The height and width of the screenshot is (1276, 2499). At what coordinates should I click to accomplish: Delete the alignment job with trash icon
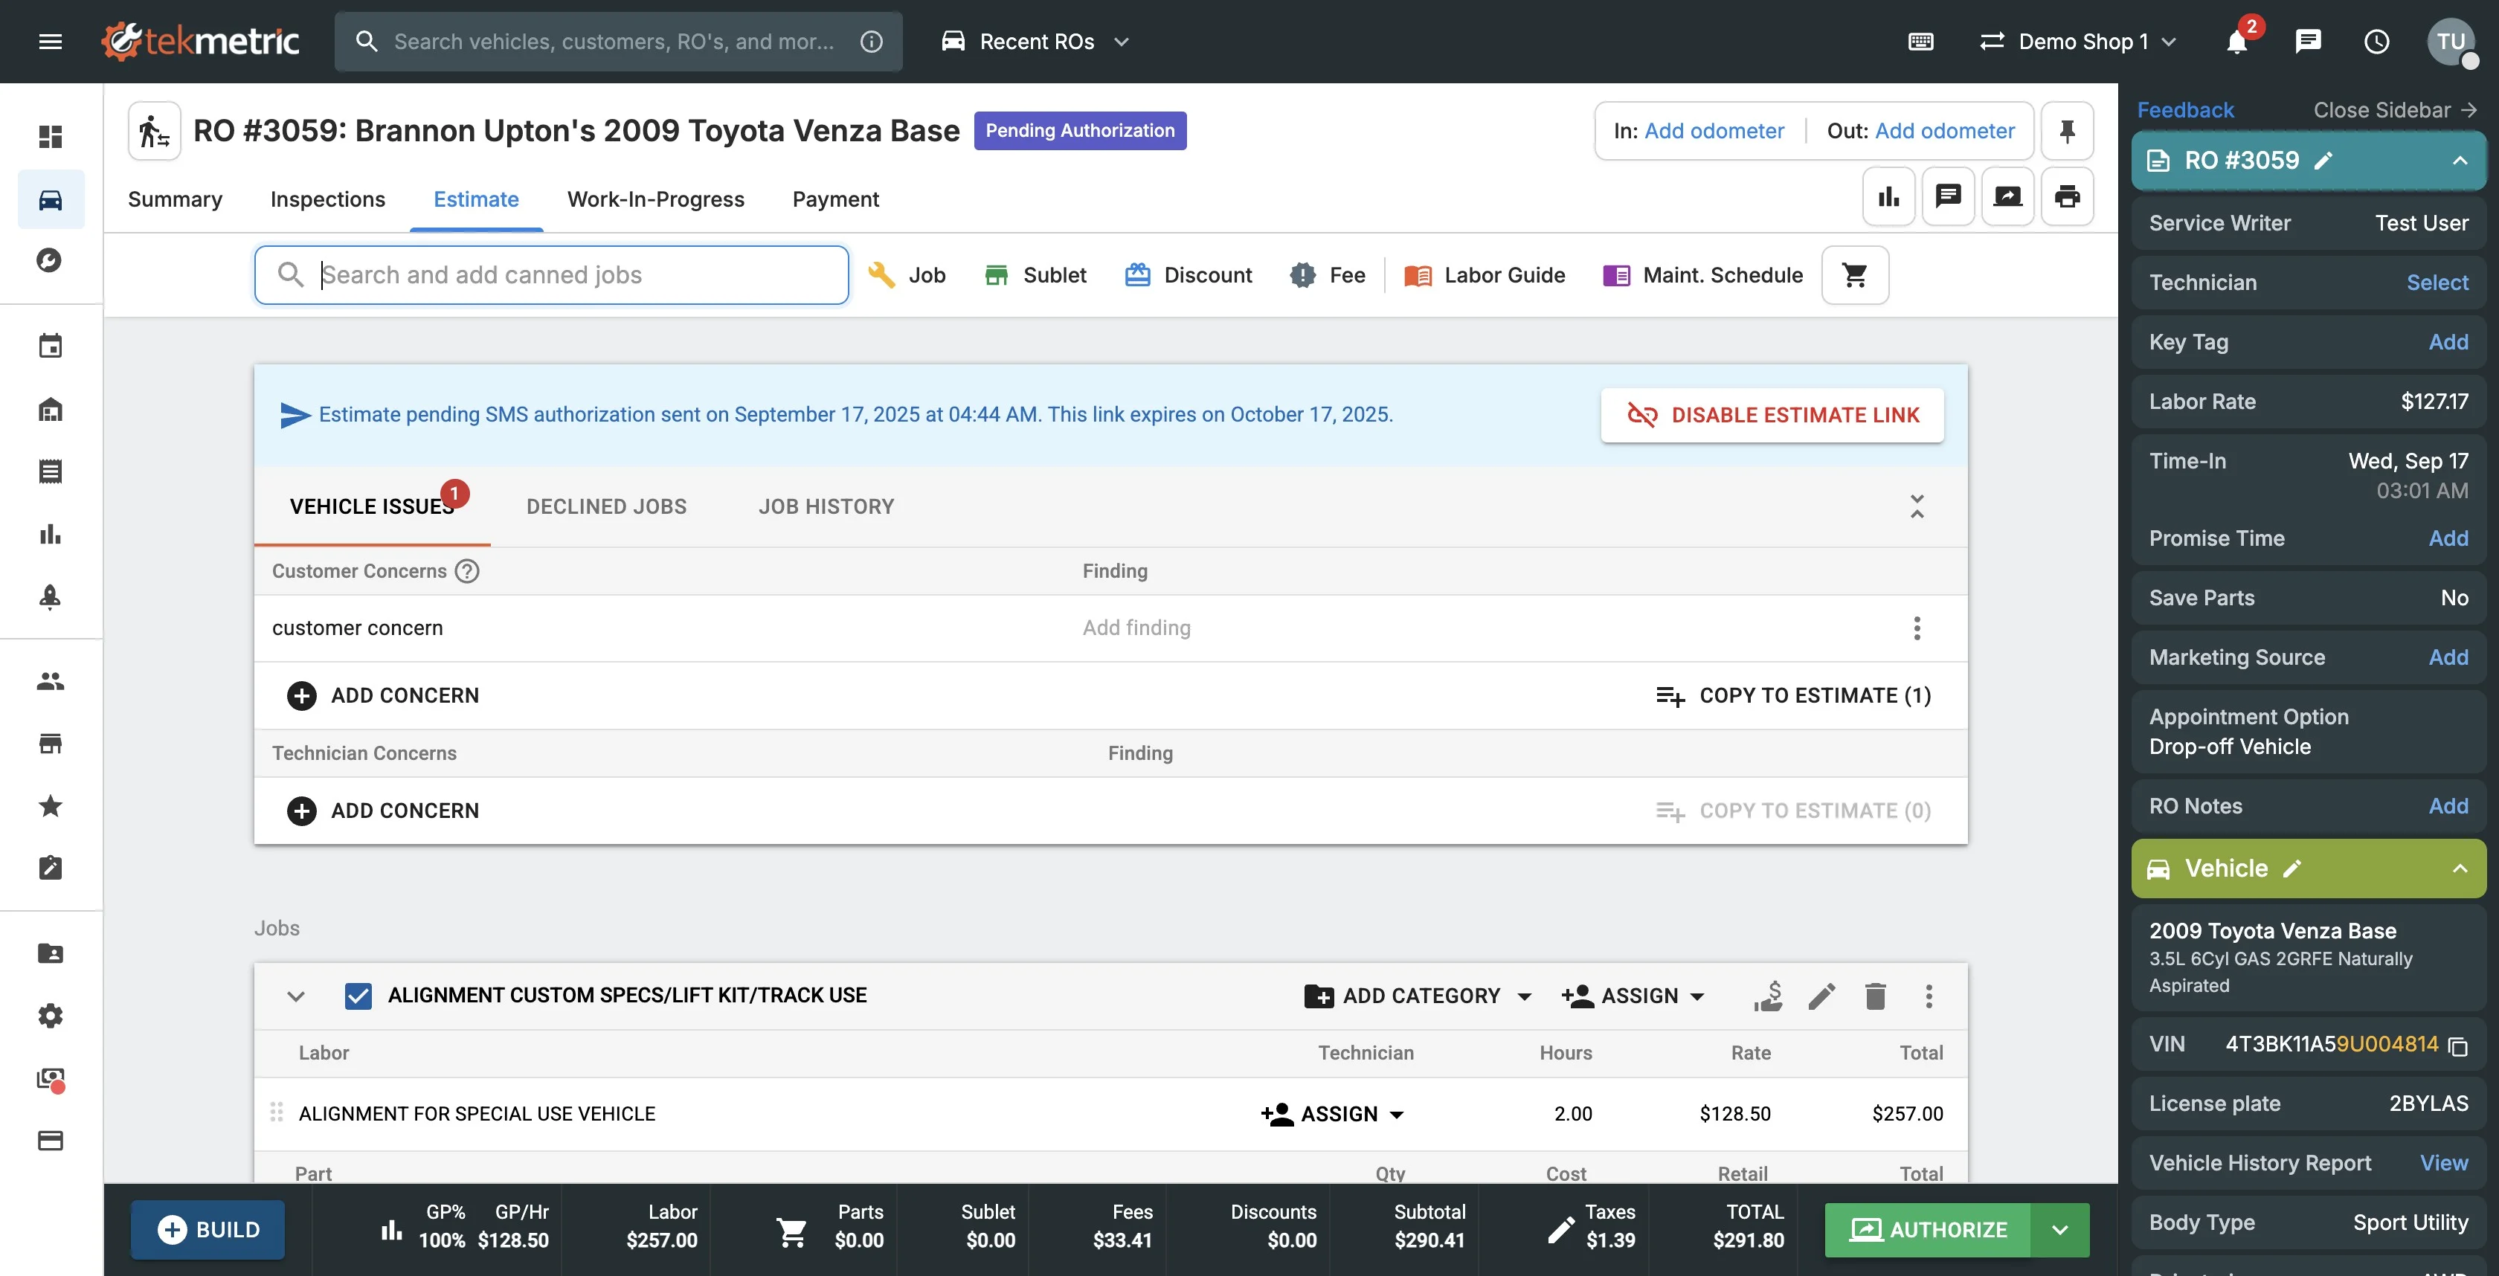coord(1874,996)
